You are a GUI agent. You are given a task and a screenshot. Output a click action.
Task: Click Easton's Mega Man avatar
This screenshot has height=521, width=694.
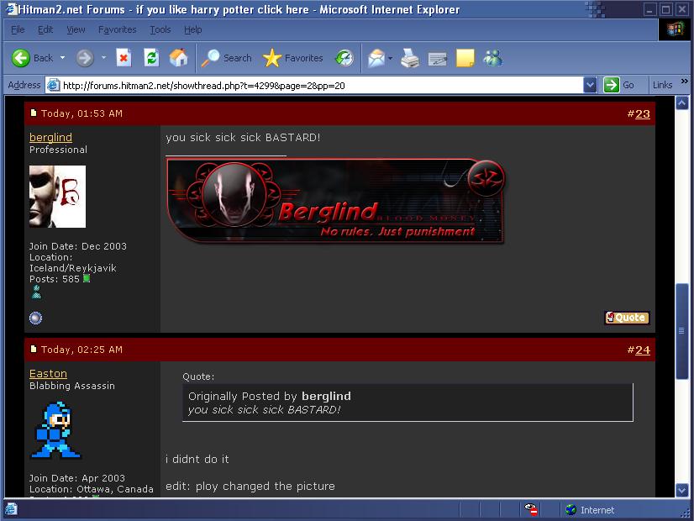pyautogui.click(x=55, y=429)
